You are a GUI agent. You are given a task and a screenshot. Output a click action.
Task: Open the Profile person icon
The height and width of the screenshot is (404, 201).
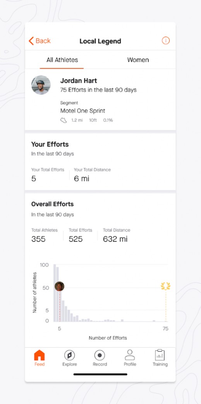tap(130, 355)
